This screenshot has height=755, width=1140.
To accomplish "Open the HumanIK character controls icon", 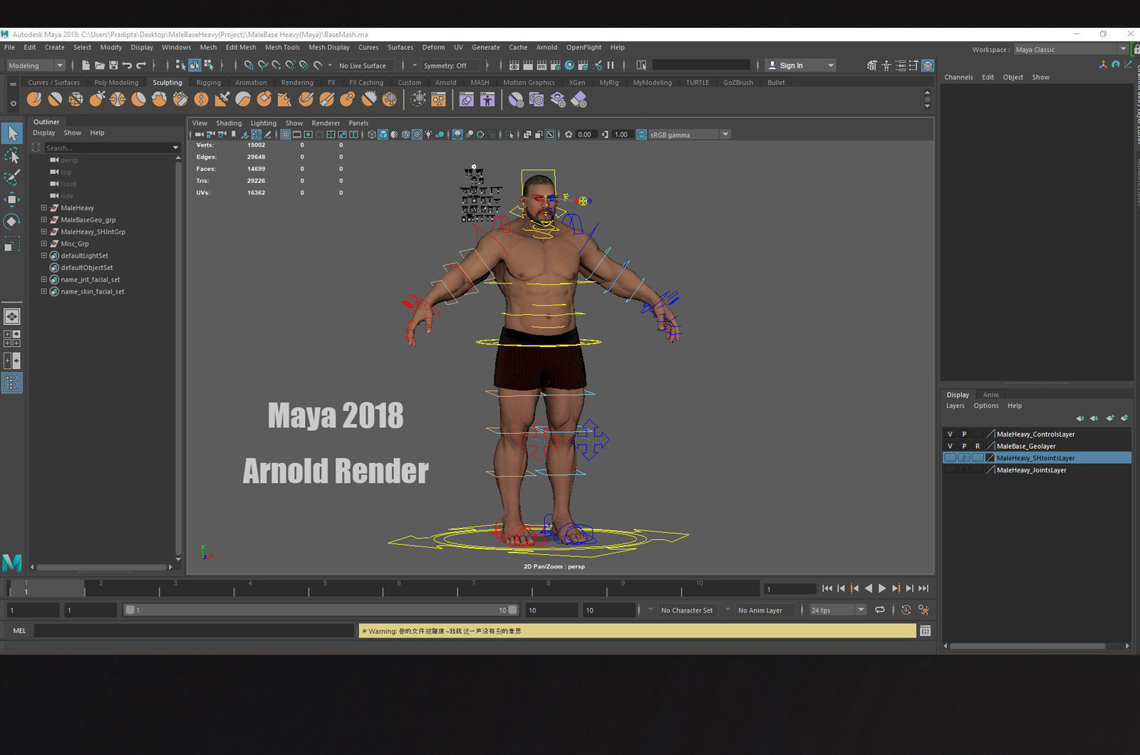I will [886, 66].
